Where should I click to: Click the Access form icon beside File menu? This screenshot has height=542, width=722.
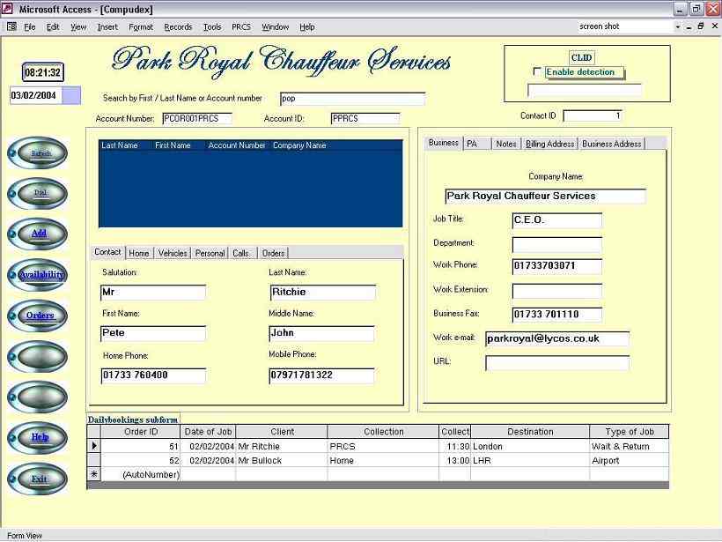tap(11, 26)
